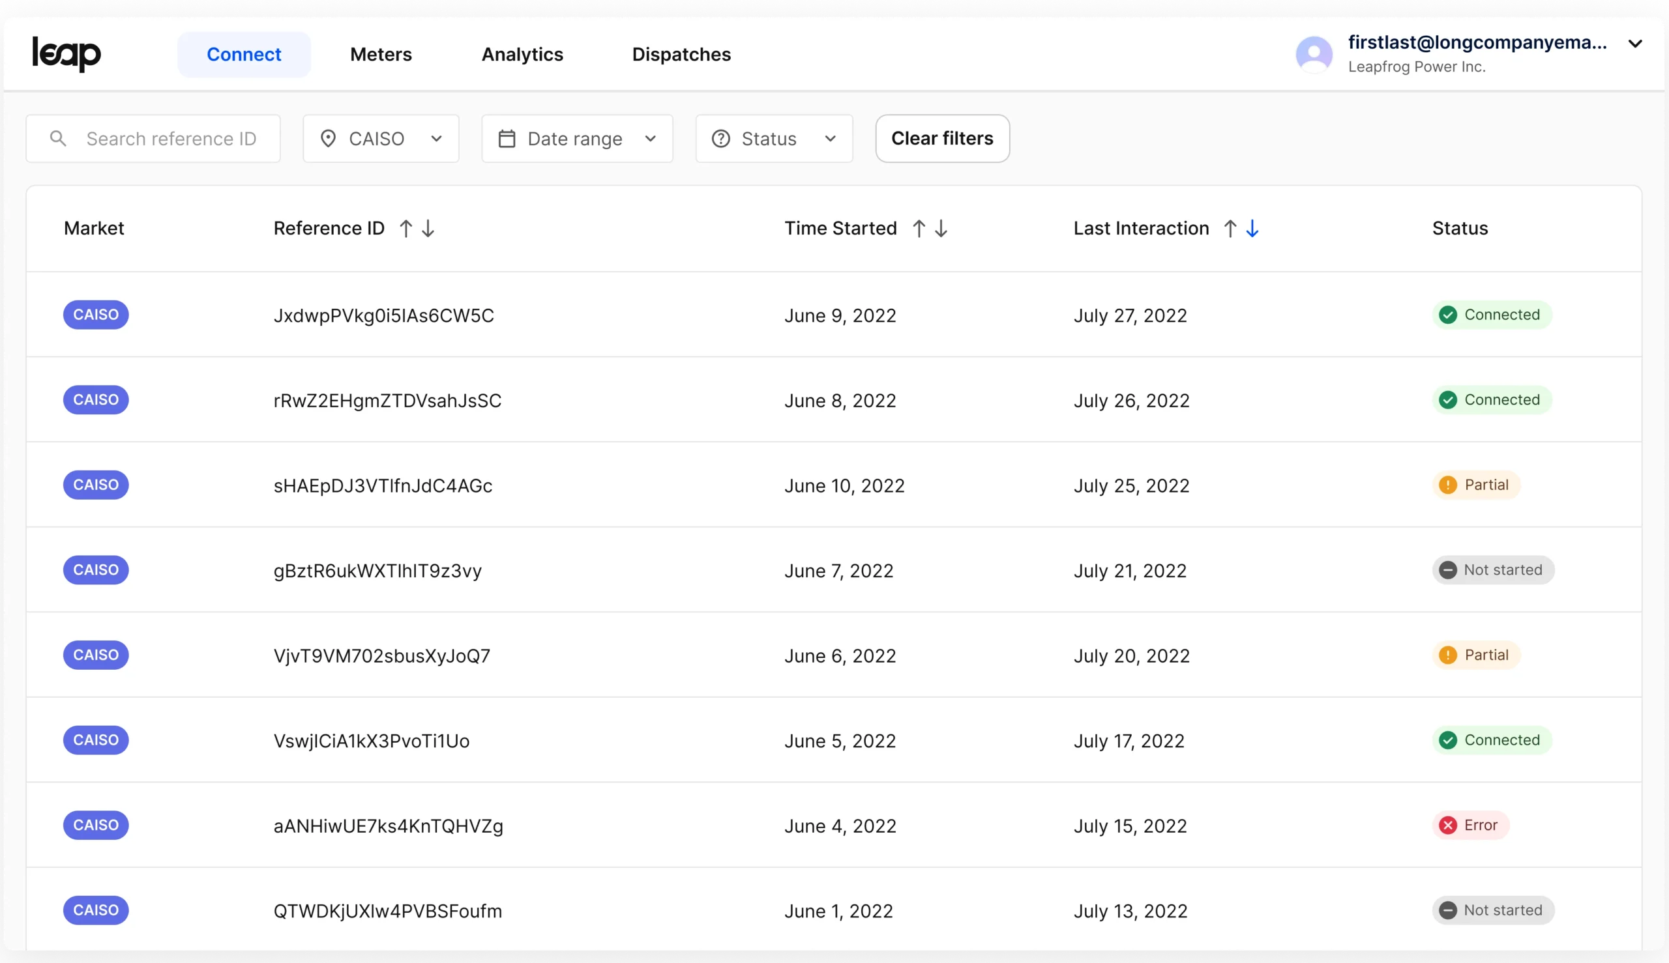
Task: Click the firstlast@longcompanyema... account email
Action: (1477, 42)
